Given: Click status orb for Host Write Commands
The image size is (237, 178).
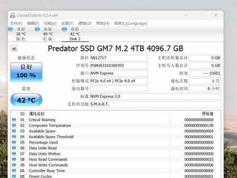Looking at the screenshot, I should point(14,165).
